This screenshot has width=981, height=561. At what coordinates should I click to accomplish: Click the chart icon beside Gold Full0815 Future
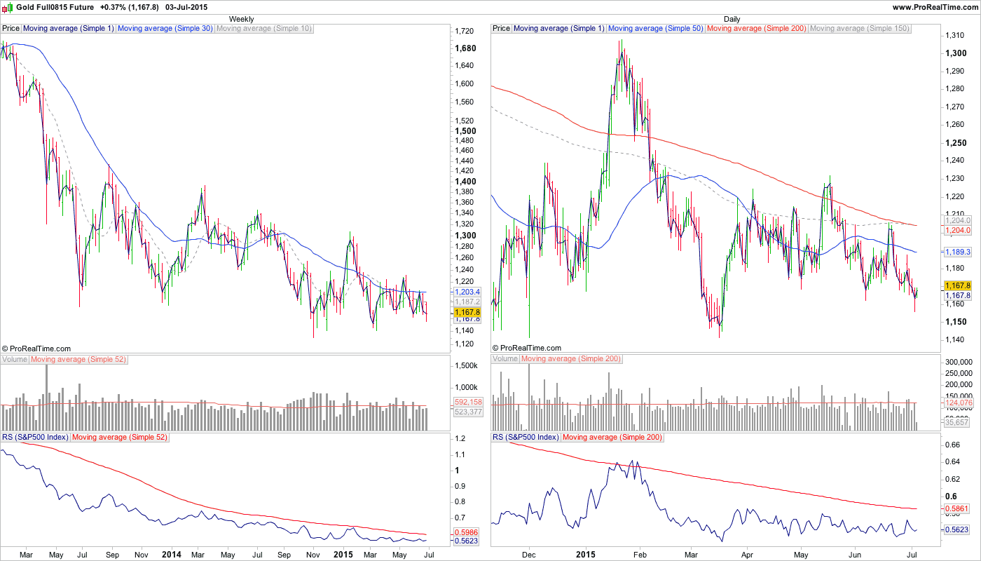(x=8, y=6)
